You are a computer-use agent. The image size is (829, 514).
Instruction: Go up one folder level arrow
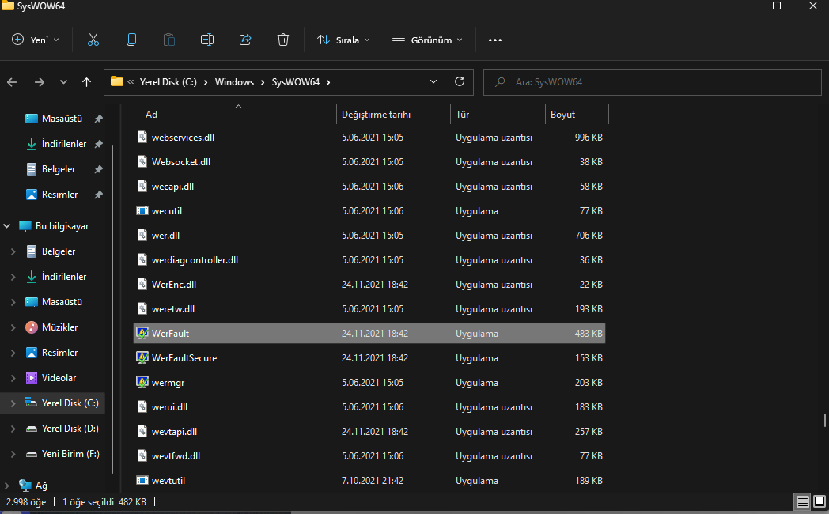point(87,82)
